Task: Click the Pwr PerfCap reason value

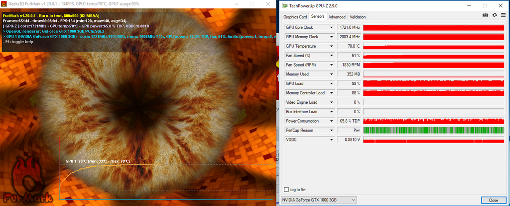Action: point(349,131)
